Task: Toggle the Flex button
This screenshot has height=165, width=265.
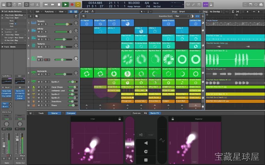Action: (x=87, y=12)
